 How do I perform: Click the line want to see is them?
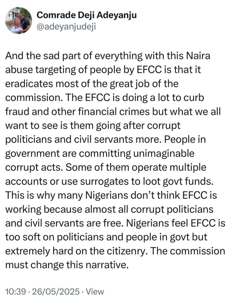pyautogui.click(x=93, y=126)
